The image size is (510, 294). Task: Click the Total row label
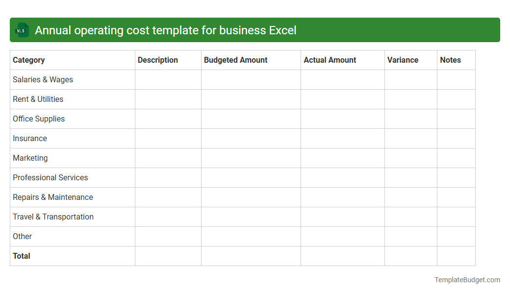[22, 256]
